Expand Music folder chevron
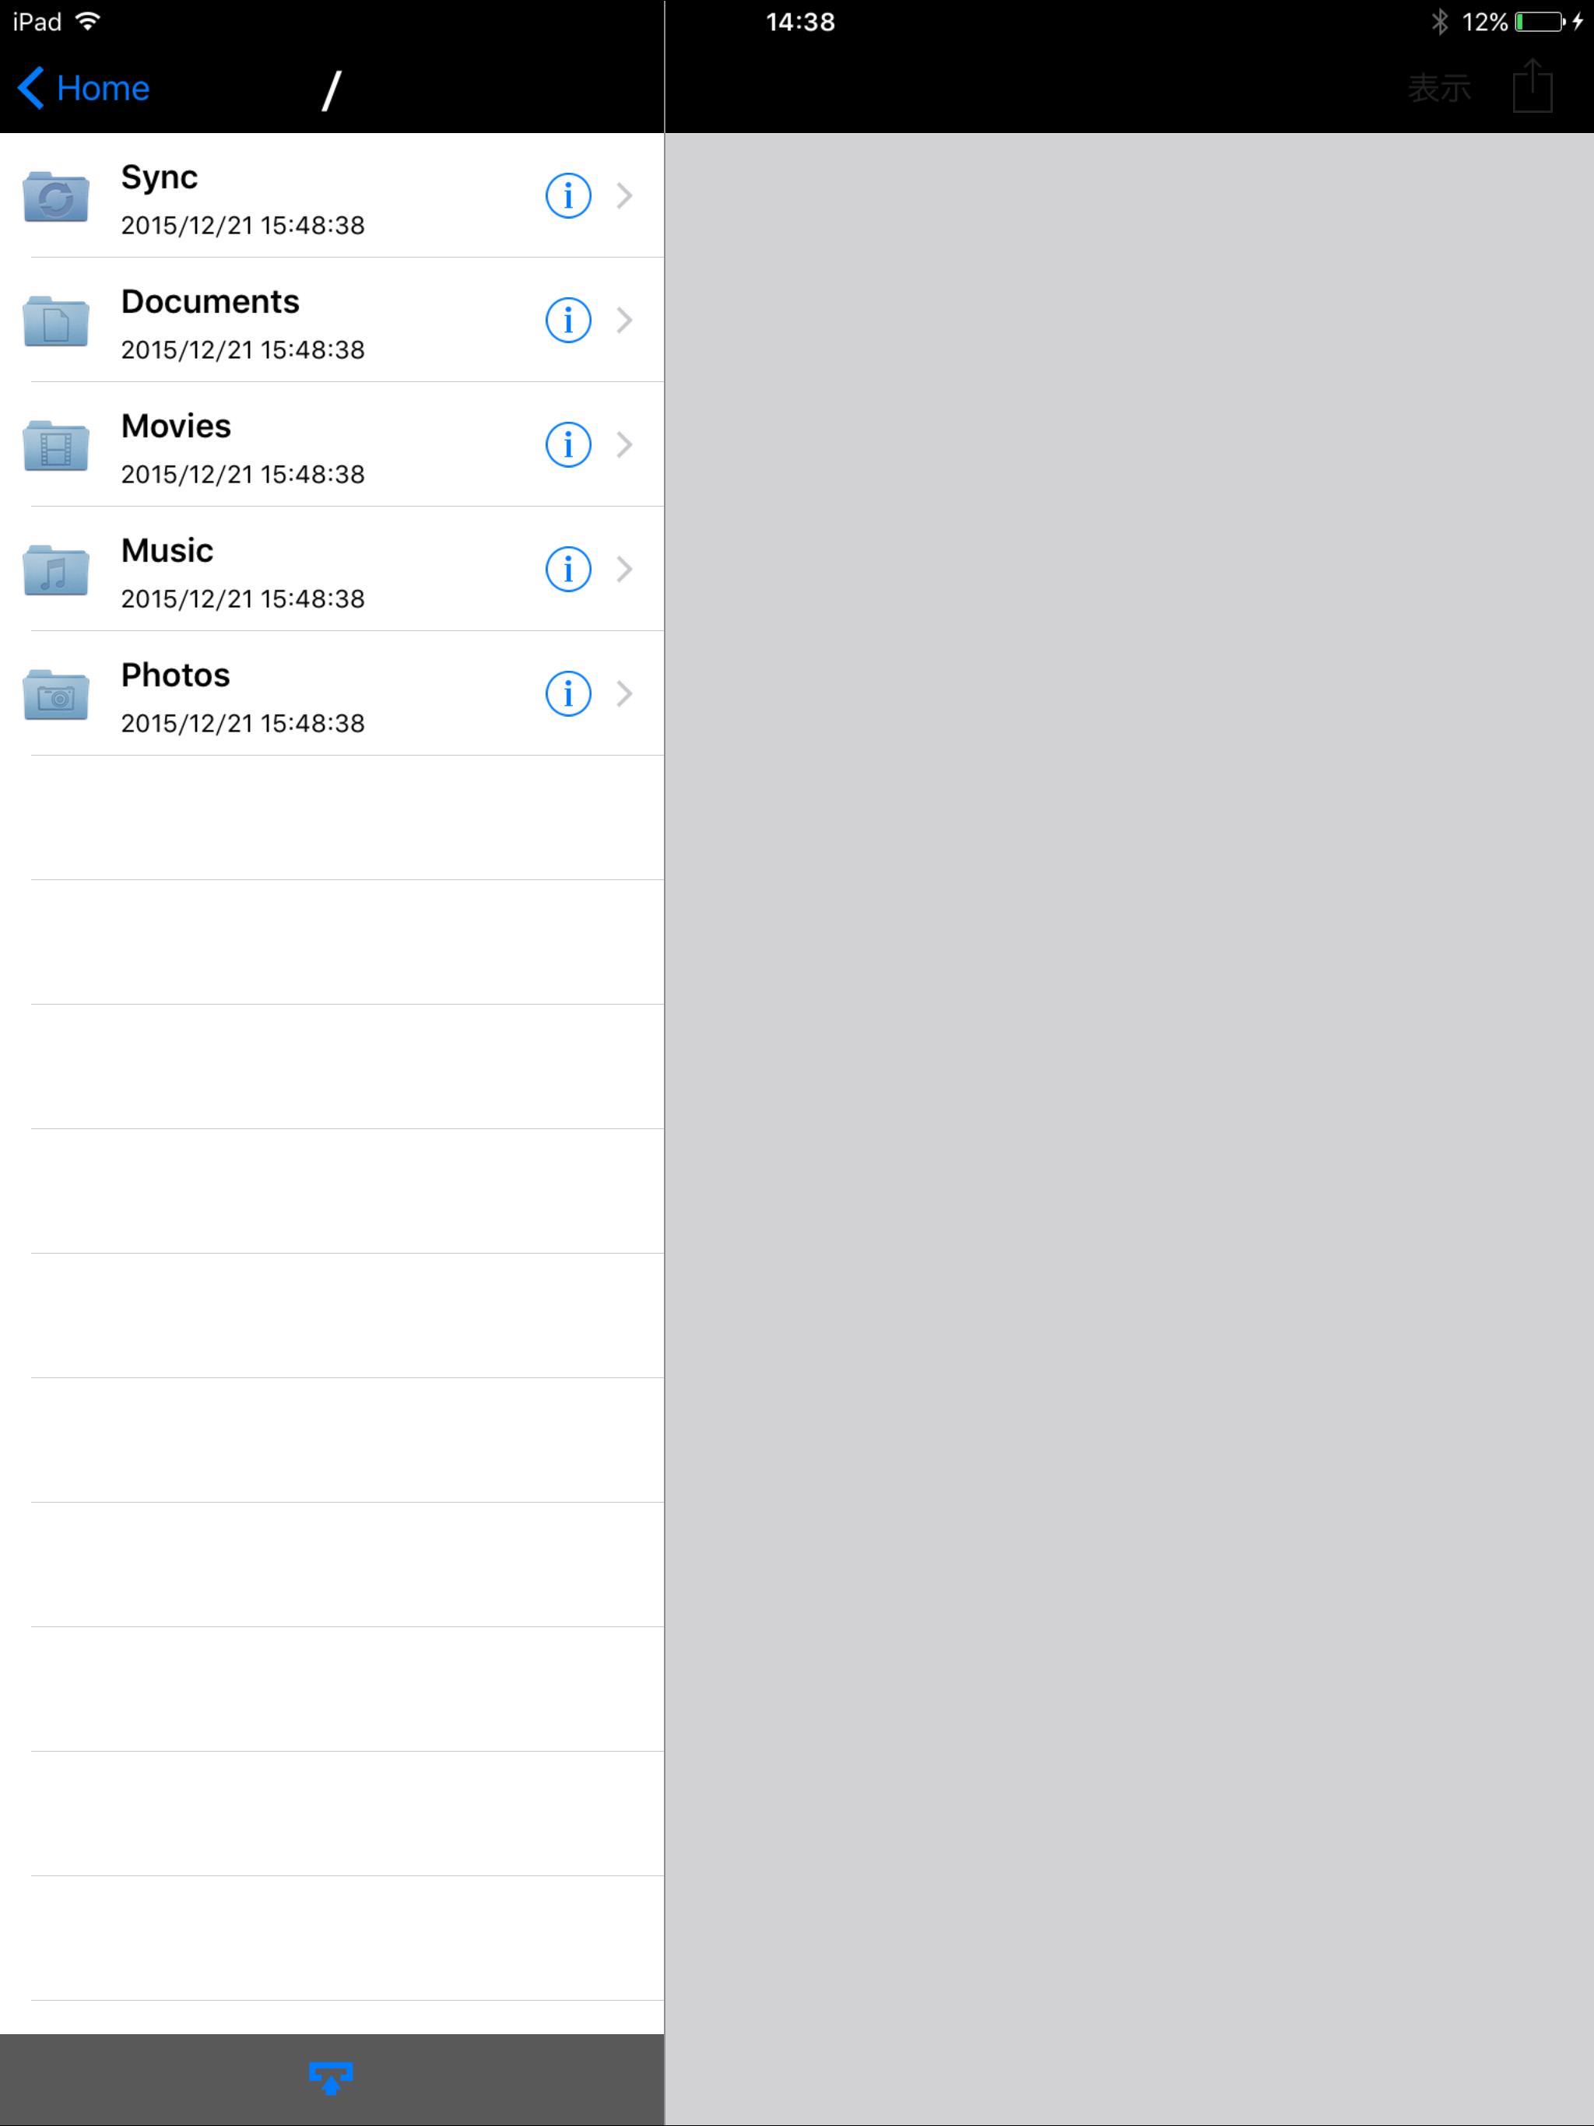The height and width of the screenshot is (2126, 1594). pyautogui.click(x=625, y=570)
